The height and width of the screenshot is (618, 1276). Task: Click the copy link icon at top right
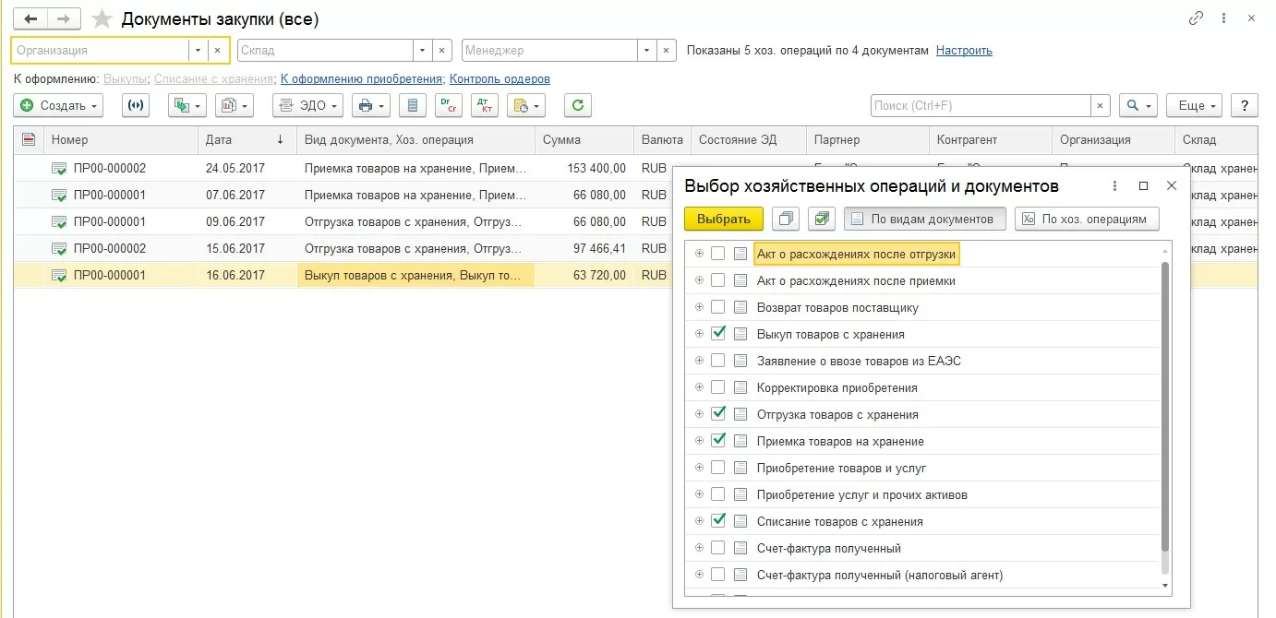[1197, 18]
